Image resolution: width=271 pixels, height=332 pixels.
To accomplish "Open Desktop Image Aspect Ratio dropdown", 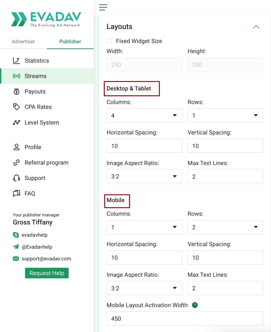I will 144,176.
